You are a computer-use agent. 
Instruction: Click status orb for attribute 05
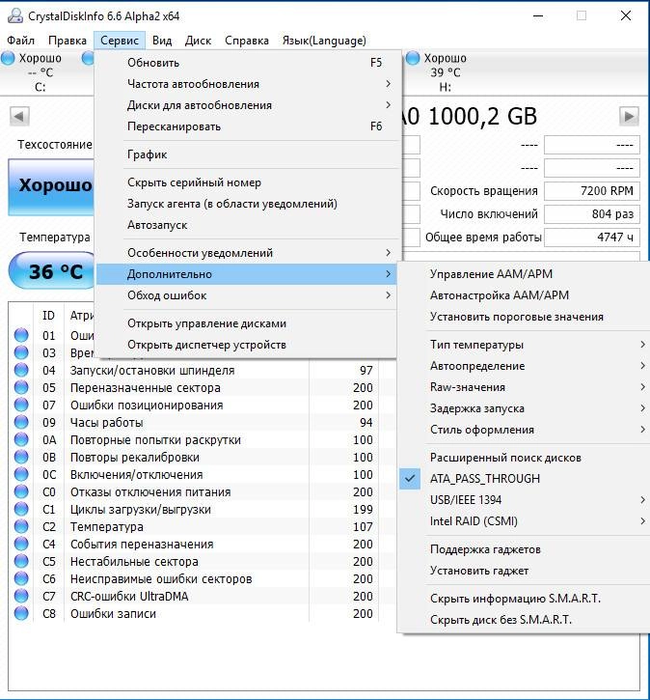[21, 387]
